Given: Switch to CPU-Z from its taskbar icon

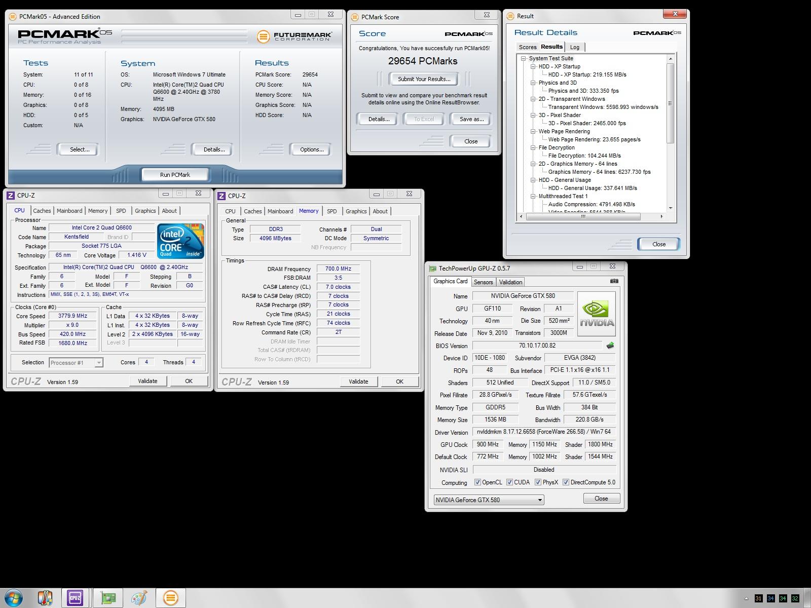Looking at the screenshot, I should pyautogui.click(x=75, y=598).
